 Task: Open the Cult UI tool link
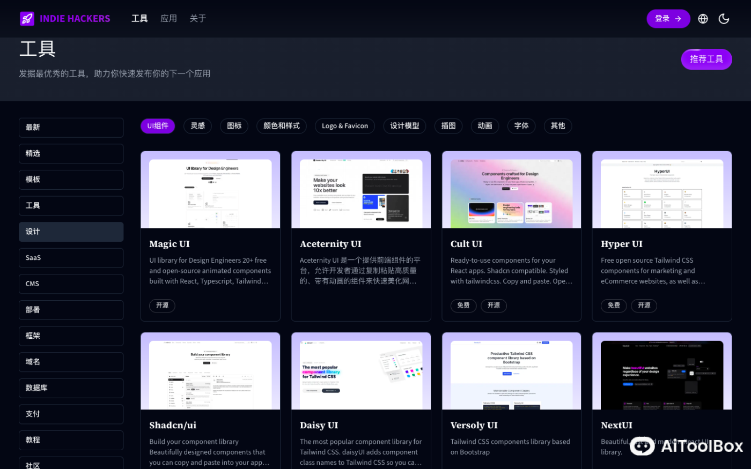(x=466, y=244)
